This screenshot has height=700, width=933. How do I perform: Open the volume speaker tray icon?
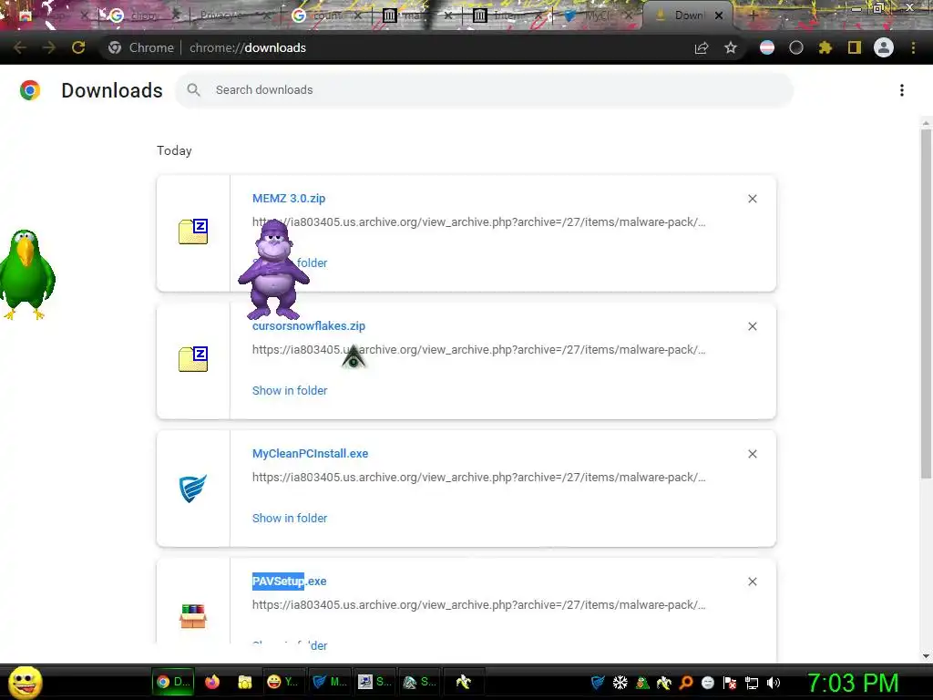pos(774,683)
